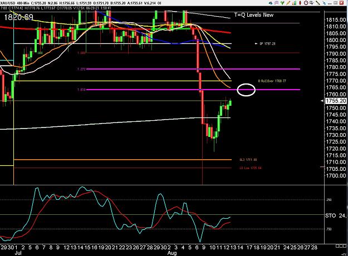The image size is (348, 256).
Task: Click the 480-Min timeframe label
Action: 23,3
